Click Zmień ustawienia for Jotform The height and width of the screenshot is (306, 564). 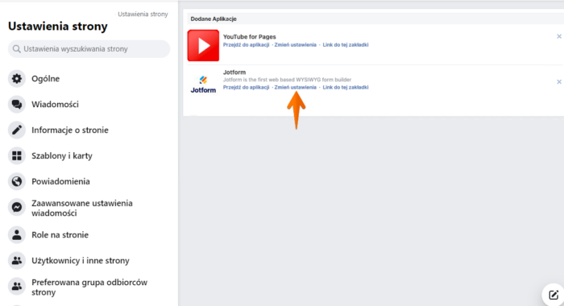pos(296,87)
